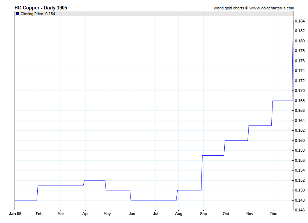Click the 0.146 y-axis price label
Viewport: 308px width, 223px height.
(x=299, y=210)
